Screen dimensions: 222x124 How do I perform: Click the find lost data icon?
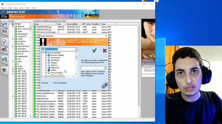(4, 42)
